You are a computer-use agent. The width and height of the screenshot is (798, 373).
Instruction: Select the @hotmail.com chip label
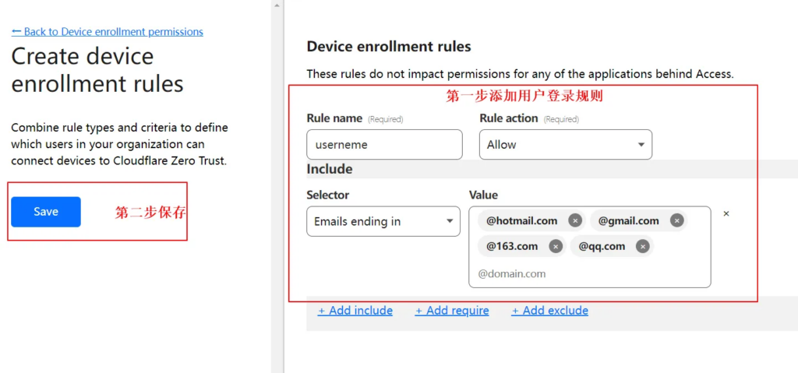521,220
